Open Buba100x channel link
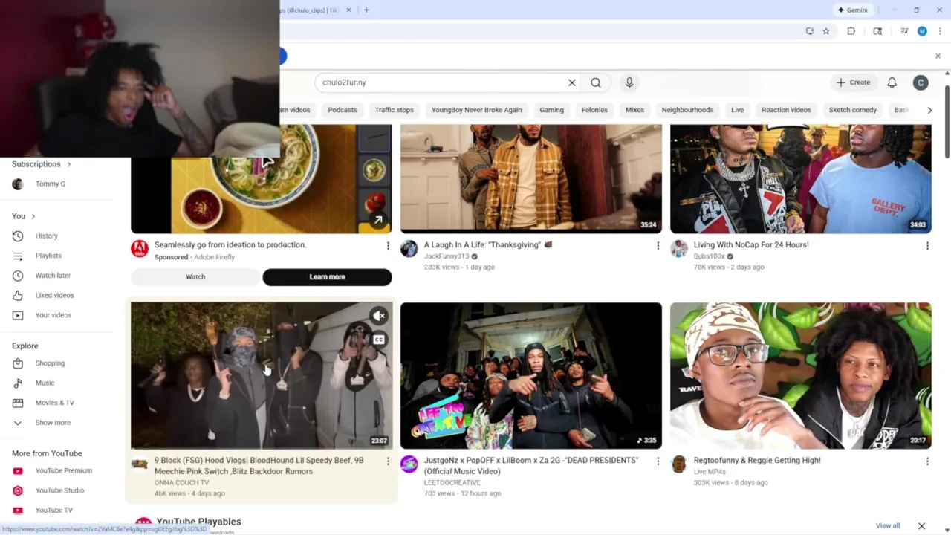This screenshot has height=535, width=951. click(x=709, y=256)
